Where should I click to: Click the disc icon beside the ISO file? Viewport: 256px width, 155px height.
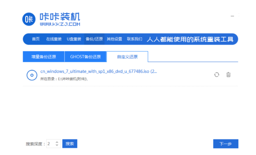tap(32, 75)
